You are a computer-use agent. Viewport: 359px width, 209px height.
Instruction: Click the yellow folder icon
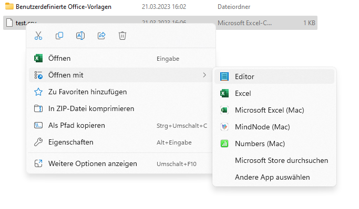click(9, 6)
